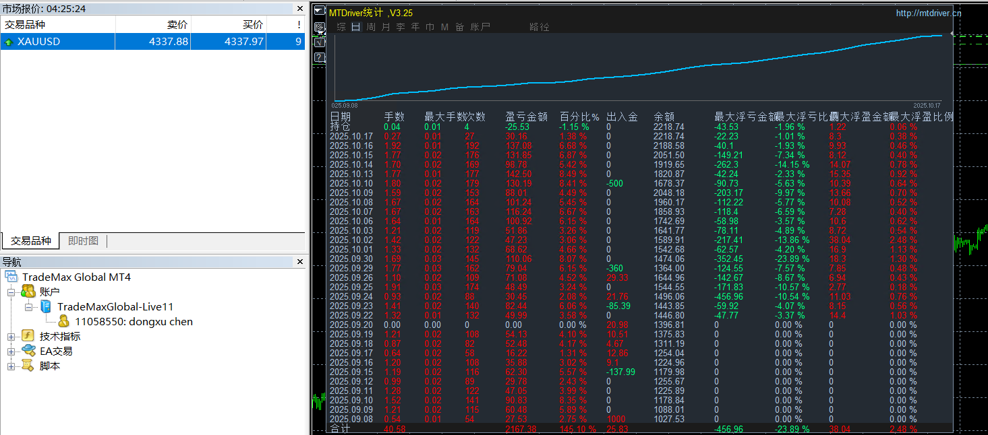Select the XAUUSD row in market watch

coord(152,42)
